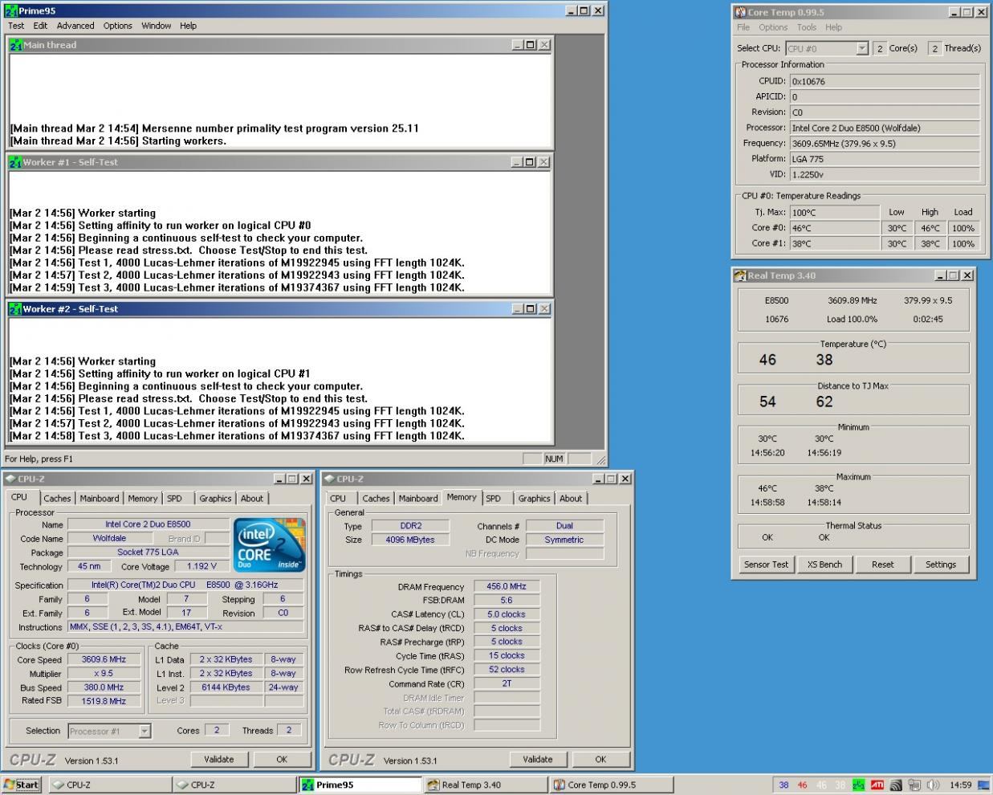The image size is (993, 795).
Task: Open the Mainboard tab in left CPU-Z
Action: tap(100, 499)
